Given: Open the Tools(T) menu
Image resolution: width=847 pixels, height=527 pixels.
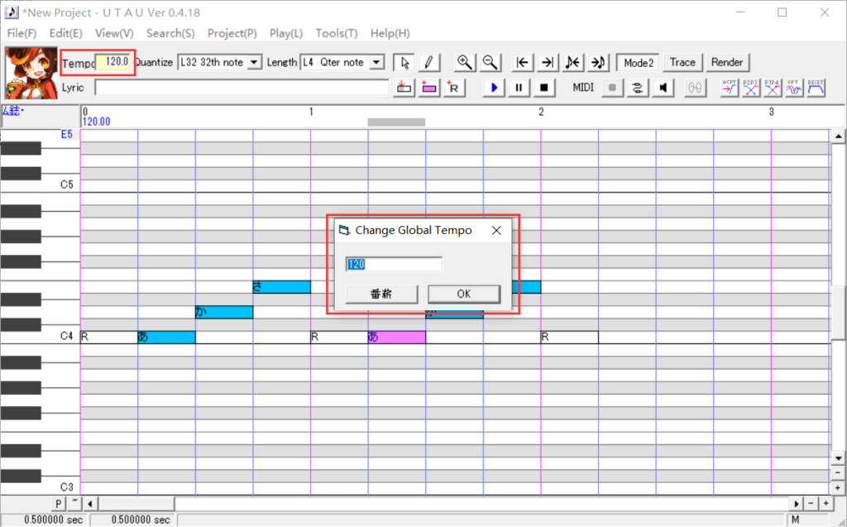Looking at the screenshot, I should click(x=336, y=33).
